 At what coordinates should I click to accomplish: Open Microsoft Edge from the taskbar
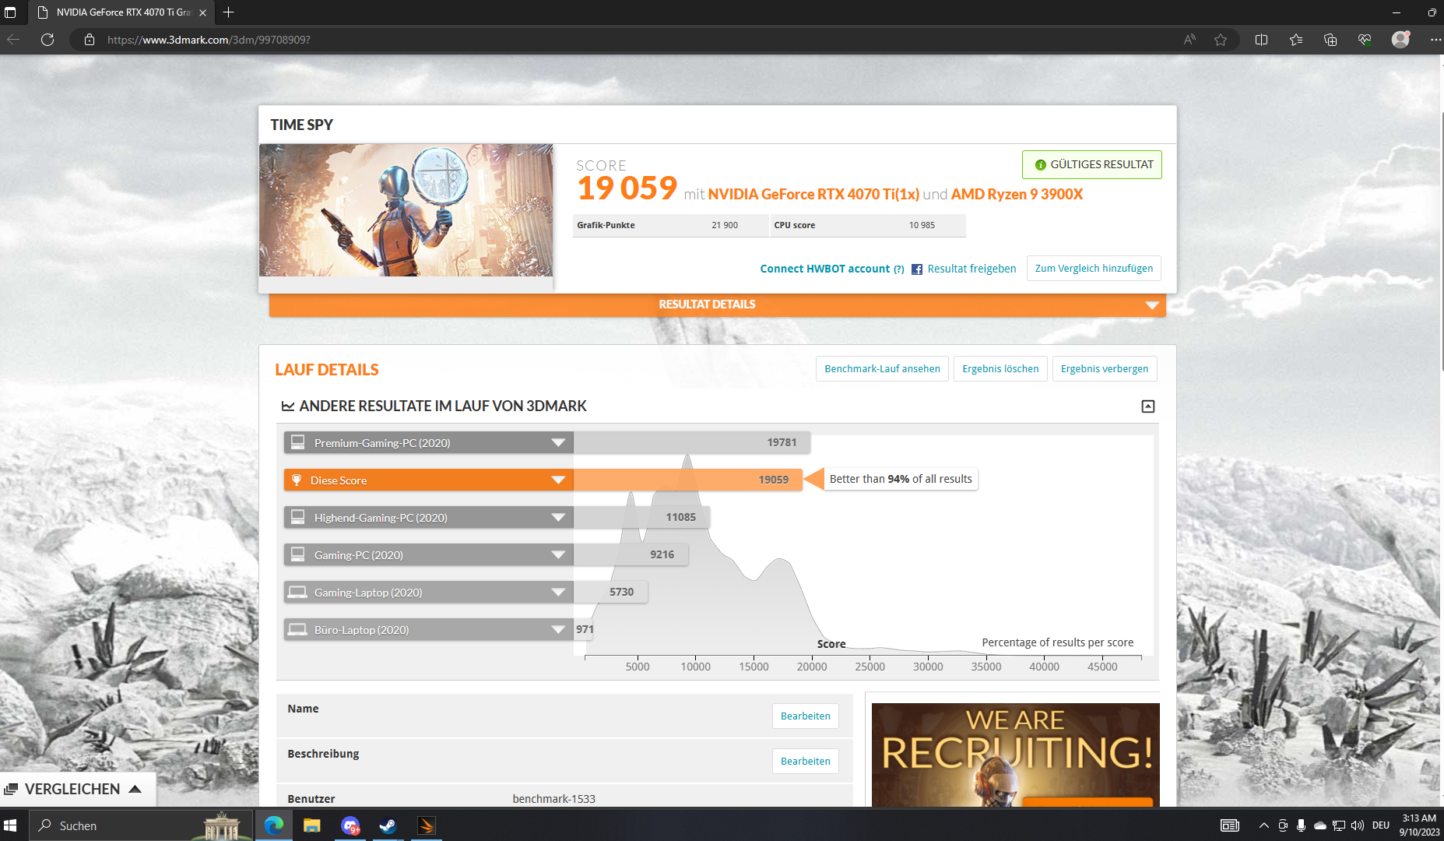tap(274, 825)
